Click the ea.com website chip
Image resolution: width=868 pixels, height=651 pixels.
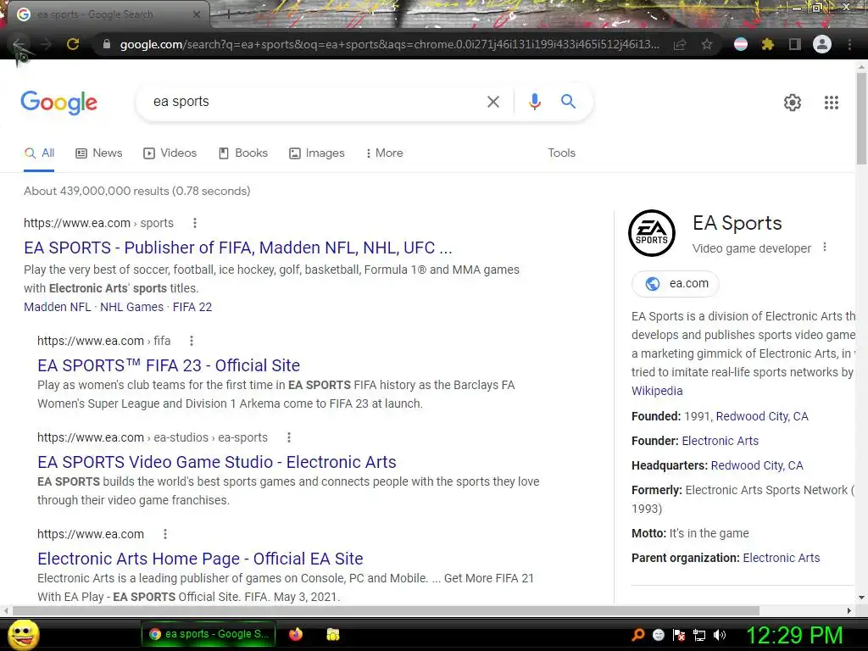676,283
